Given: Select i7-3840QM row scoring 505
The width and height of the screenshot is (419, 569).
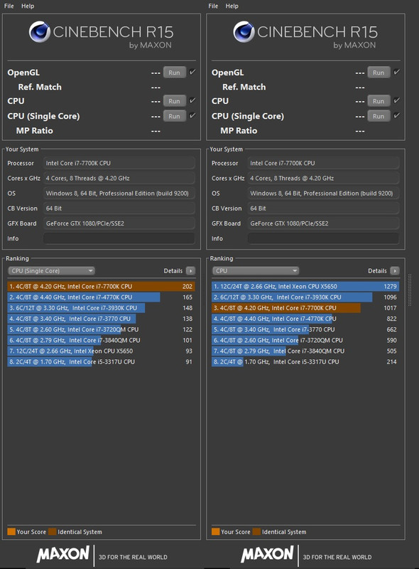Looking at the screenshot, I should click(x=305, y=351).
